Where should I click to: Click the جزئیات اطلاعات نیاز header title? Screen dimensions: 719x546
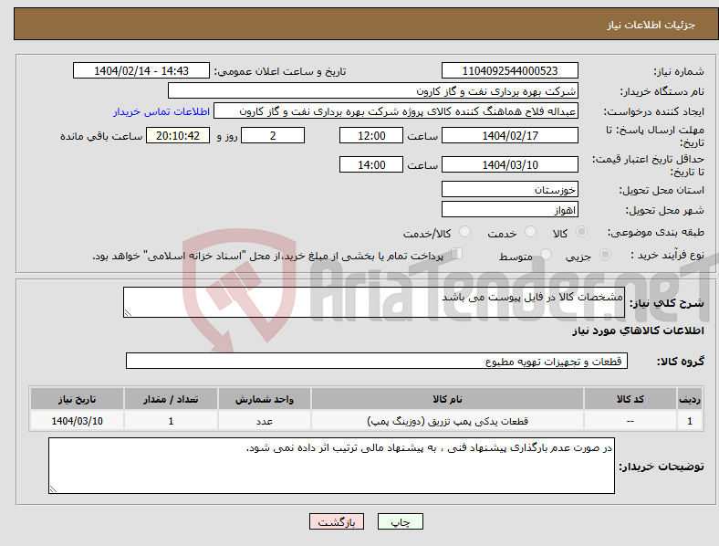pos(651,25)
